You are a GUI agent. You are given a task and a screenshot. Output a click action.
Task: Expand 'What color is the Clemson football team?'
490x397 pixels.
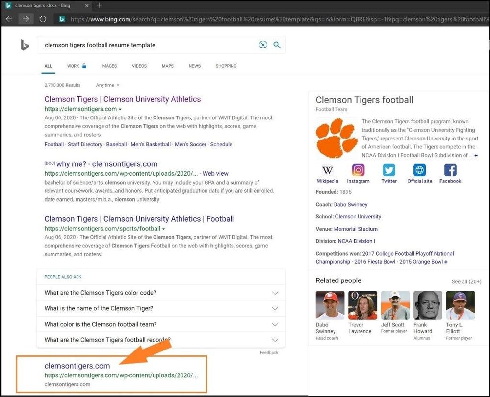click(161, 325)
